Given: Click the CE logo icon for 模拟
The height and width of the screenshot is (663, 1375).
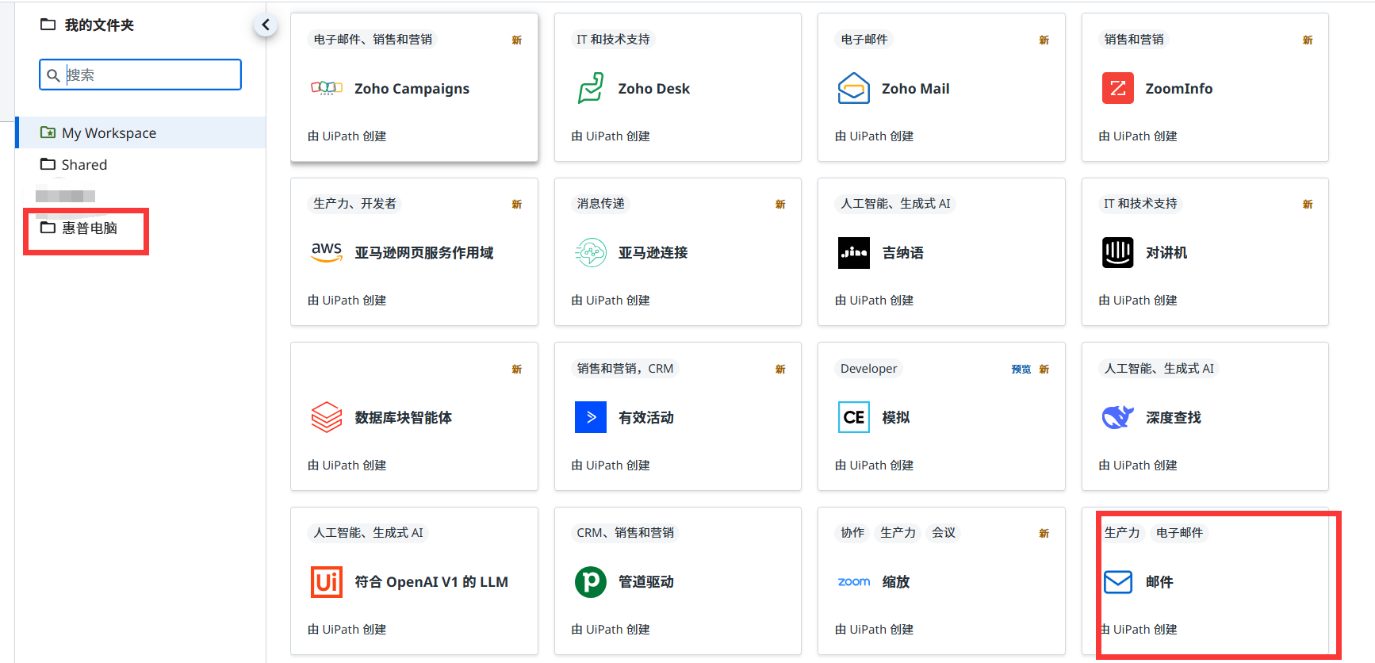Looking at the screenshot, I should coord(854,417).
